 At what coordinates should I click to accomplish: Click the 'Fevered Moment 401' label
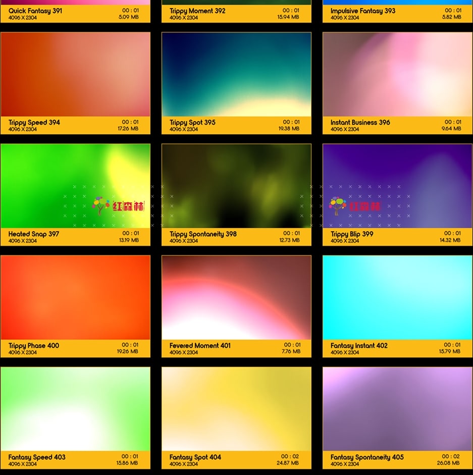(x=200, y=345)
